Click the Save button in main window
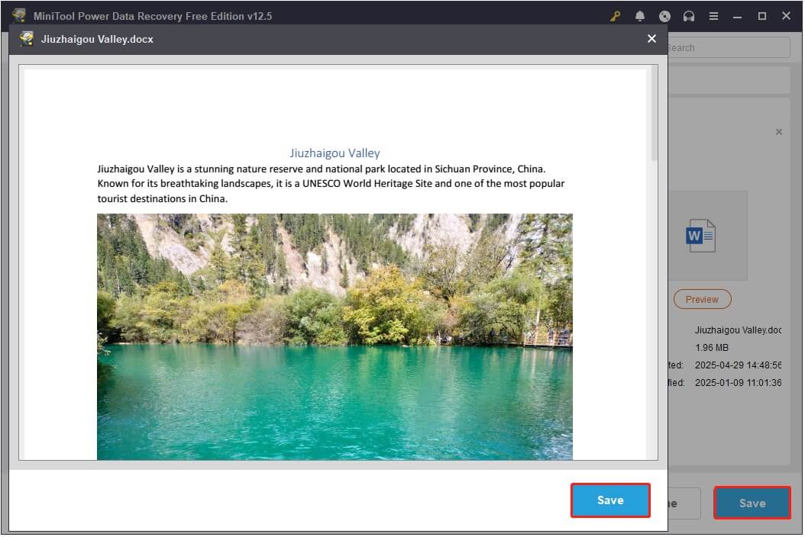The width and height of the screenshot is (805, 537). pyautogui.click(x=752, y=503)
